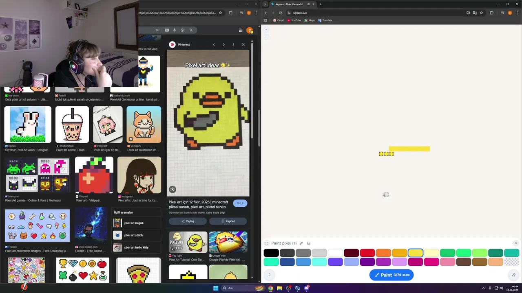Open the YouTube bookmark

click(x=294, y=20)
